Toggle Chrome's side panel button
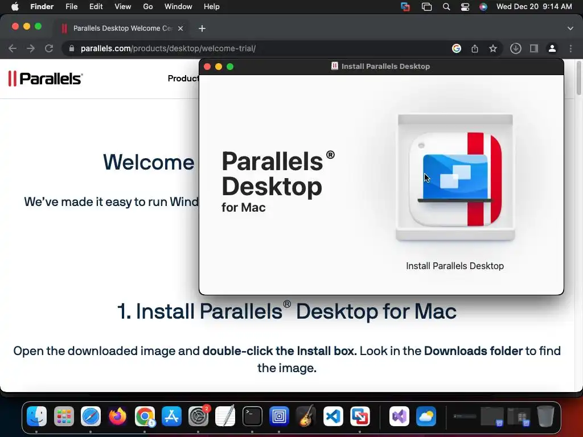This screenshot has height=437, width=583. [x=534, y=48]
